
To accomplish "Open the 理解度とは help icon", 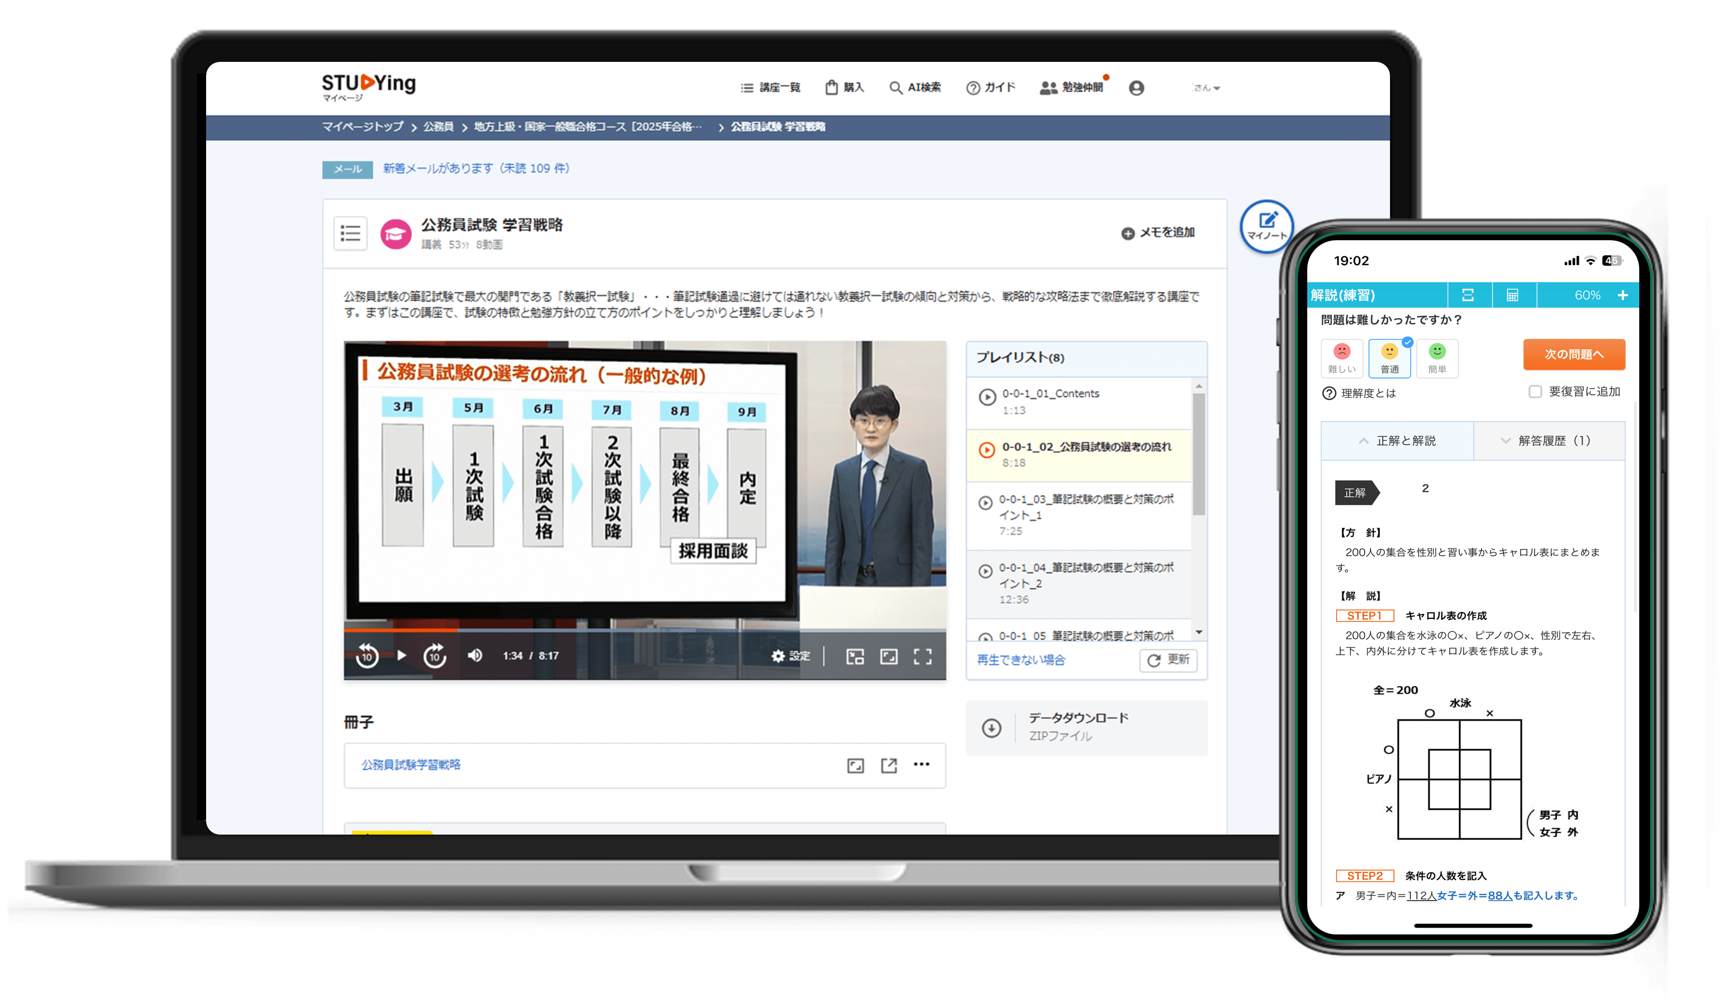I will [x=1329, y=393].
